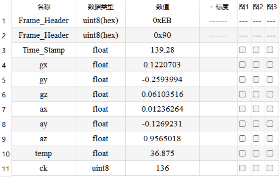Click the 标度 cell for temp row

coord(218,153)
